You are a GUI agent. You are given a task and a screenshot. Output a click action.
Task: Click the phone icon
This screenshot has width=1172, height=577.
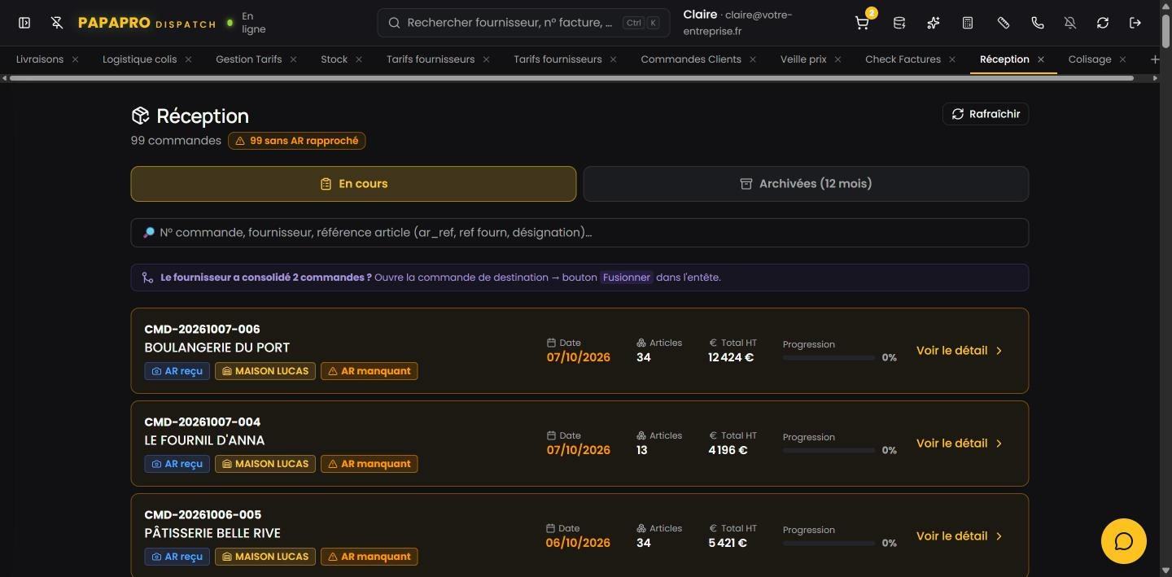tap(1038, 23)
